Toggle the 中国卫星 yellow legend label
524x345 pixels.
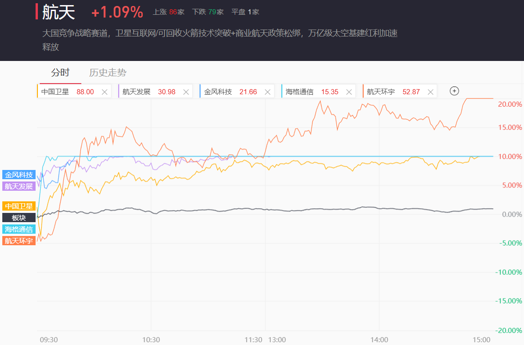coord(19,206)
